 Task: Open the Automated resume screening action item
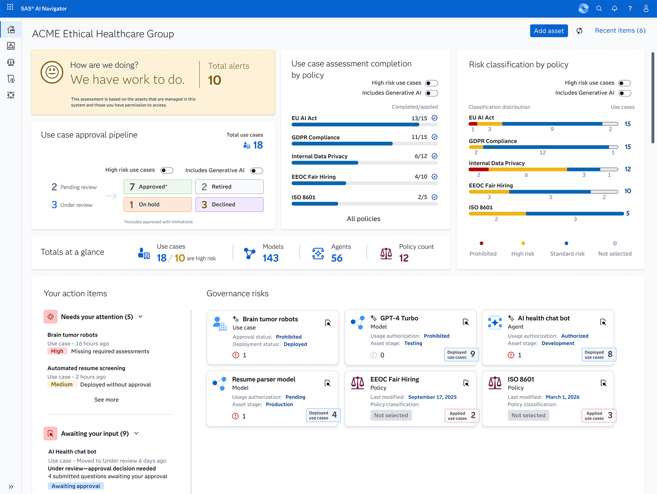coord(86,368)
